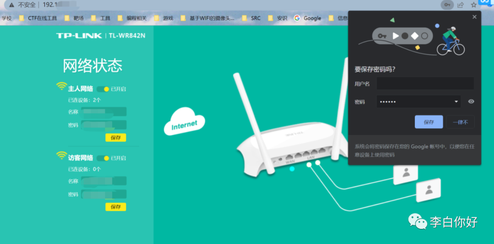Screen dimensions: 494x244
Task: Click the Save (保存) button in password popup
Action: point(429,122)
